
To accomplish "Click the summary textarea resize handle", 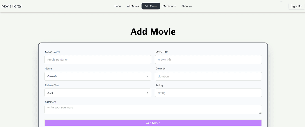I will (260, 112).
